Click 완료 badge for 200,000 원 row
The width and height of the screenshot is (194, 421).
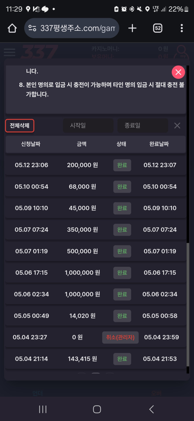click(122, 165)
